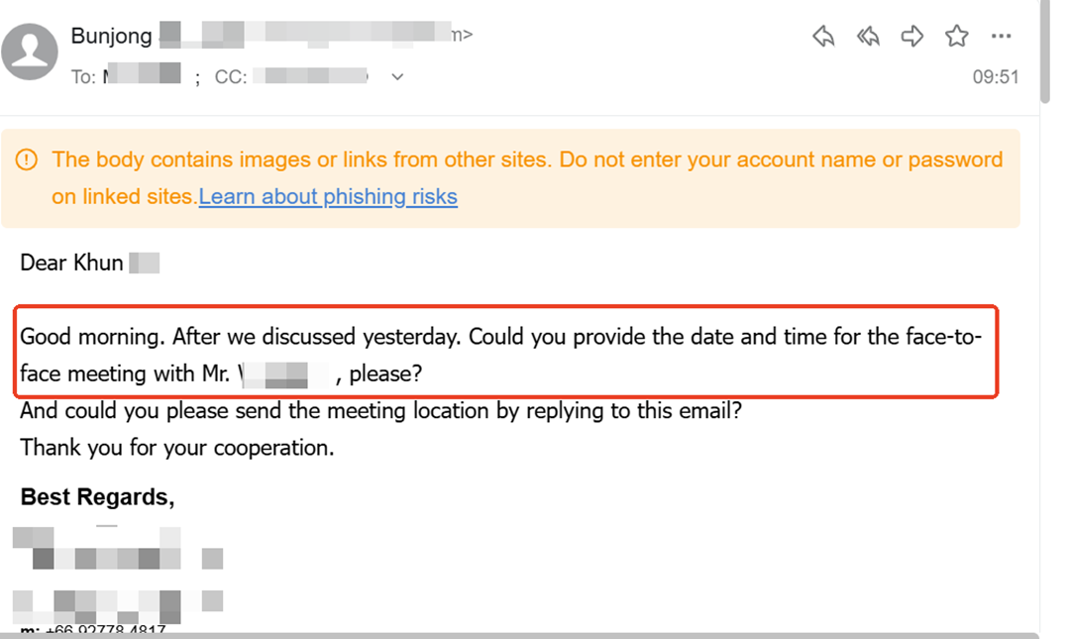Click the Reply arrow icon
The image size is (1069, 639).
pos(823,37)
